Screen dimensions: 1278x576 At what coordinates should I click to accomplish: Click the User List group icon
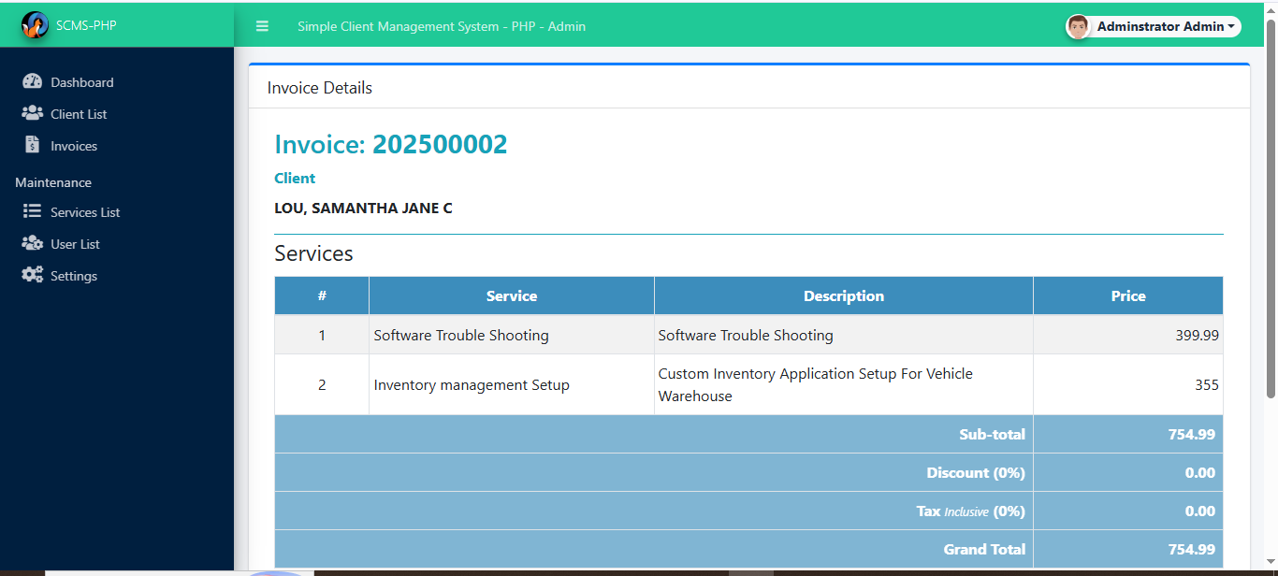tap(33, 243)
